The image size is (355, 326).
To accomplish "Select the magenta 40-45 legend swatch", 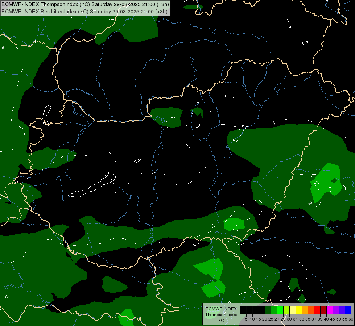I will [x=330, y=310].
